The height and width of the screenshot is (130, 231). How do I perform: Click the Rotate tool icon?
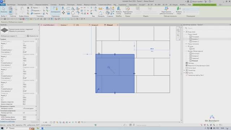pos(73,13)
